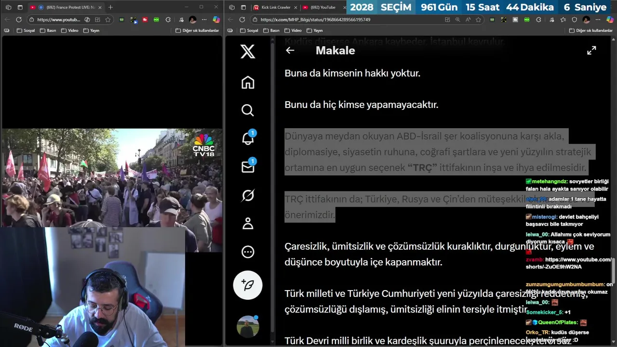
Task: Refresh the YouTube page in left browser
Action: pyautogui.click(x=19, y=20)
